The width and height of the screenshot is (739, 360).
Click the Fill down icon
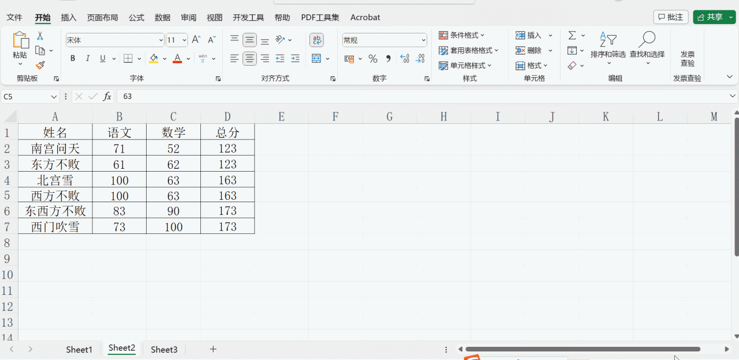(x=572, y=51)
